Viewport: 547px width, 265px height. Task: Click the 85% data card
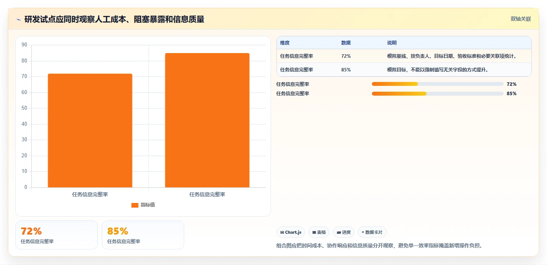(x=143, y=235)
